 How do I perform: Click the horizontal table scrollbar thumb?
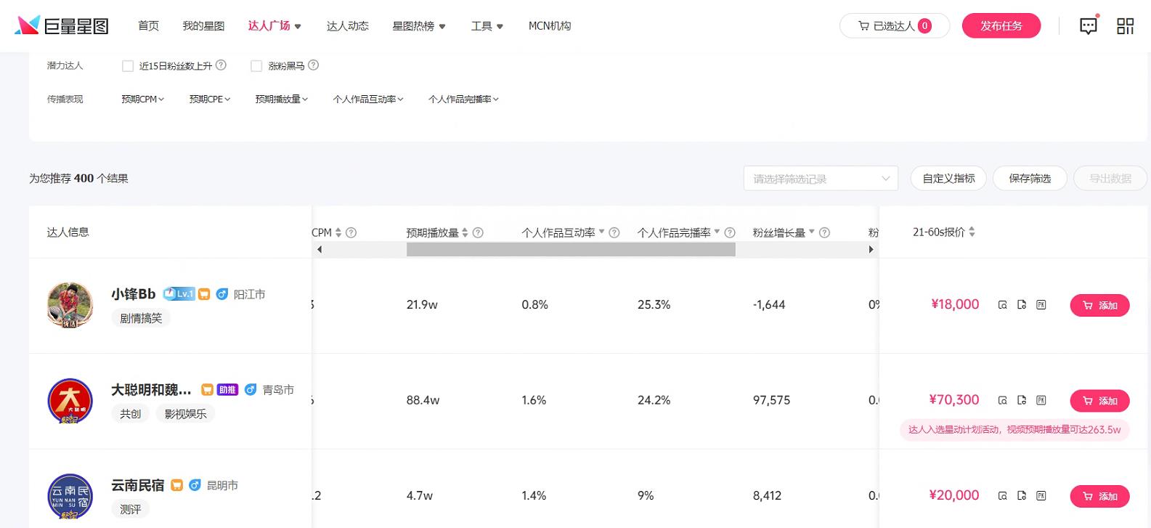coord(571,250)
